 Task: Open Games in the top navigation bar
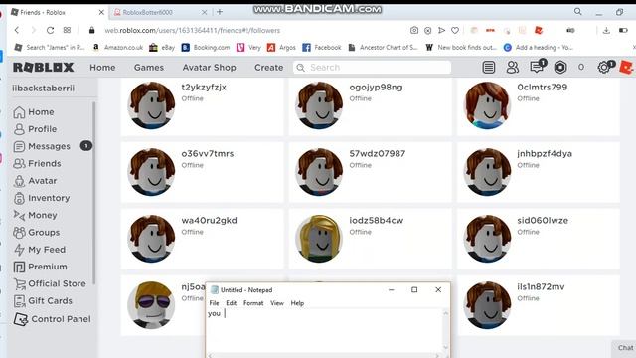[x=149, y=68]
